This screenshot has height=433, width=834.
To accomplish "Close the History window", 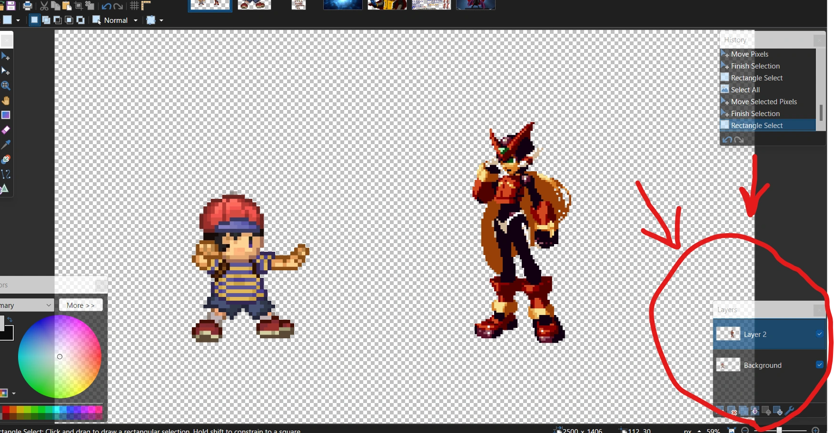I will click(x=819, y=40).
